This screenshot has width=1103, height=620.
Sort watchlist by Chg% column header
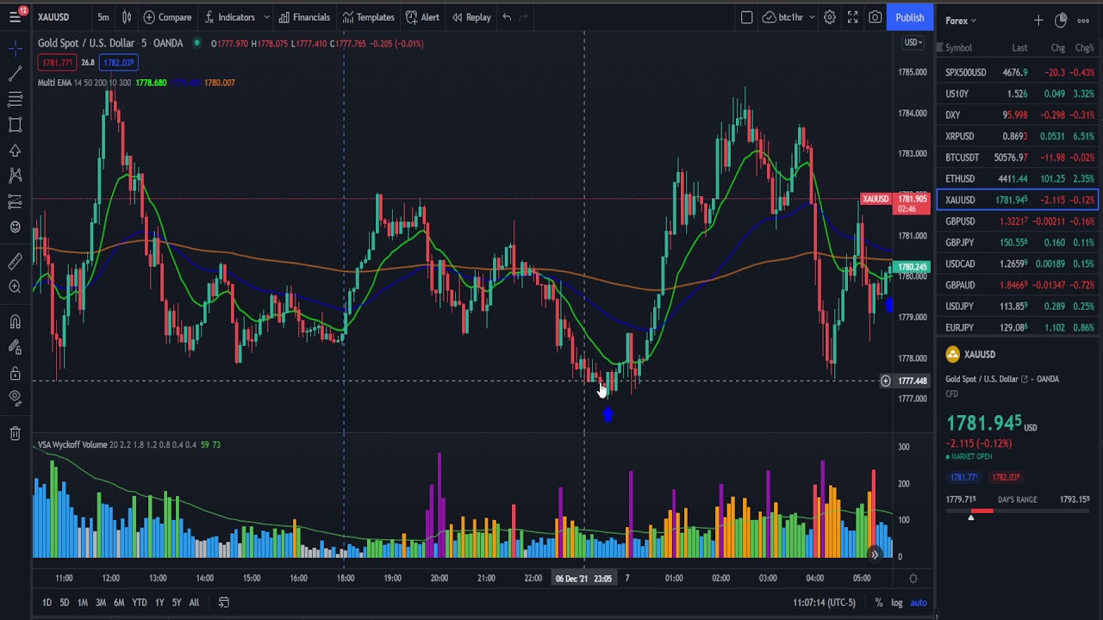[1084, 48]
